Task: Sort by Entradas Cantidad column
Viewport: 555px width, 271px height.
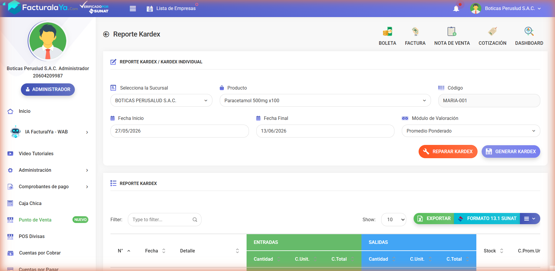Action: pos(267,259)
